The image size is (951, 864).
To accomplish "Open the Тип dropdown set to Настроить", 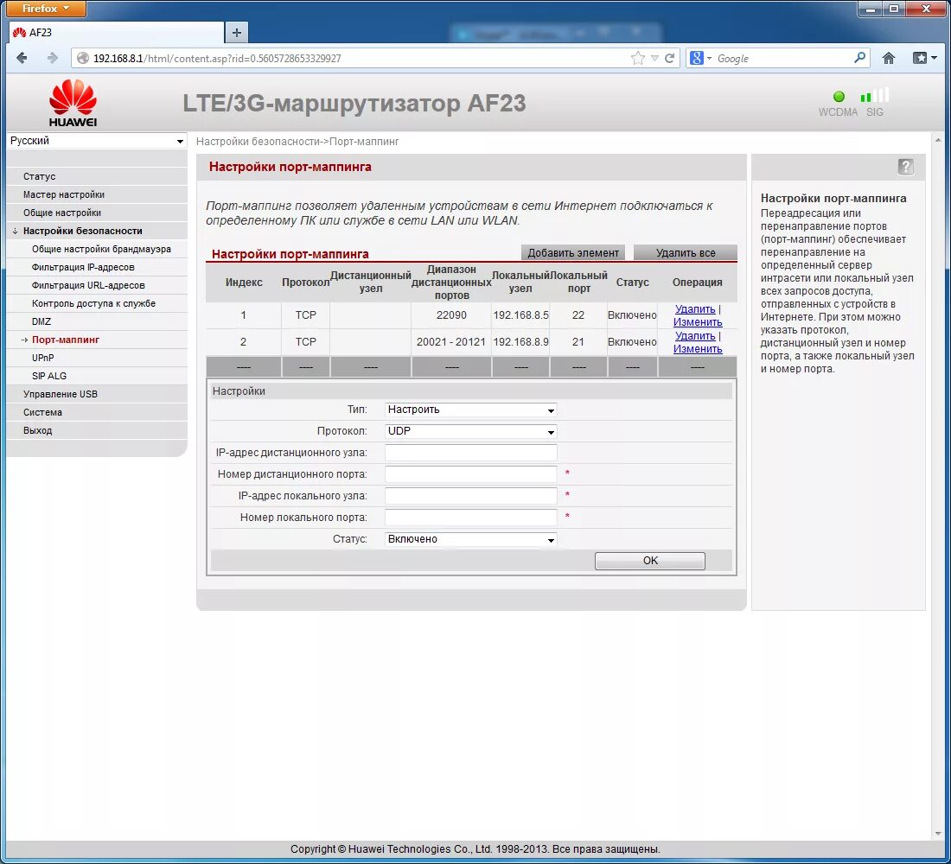I will 470,410.
